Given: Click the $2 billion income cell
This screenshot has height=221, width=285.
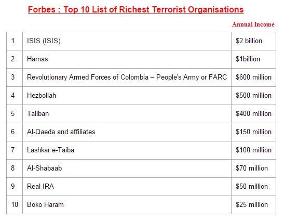Looking at the screenshot, I should pos(253,41).
